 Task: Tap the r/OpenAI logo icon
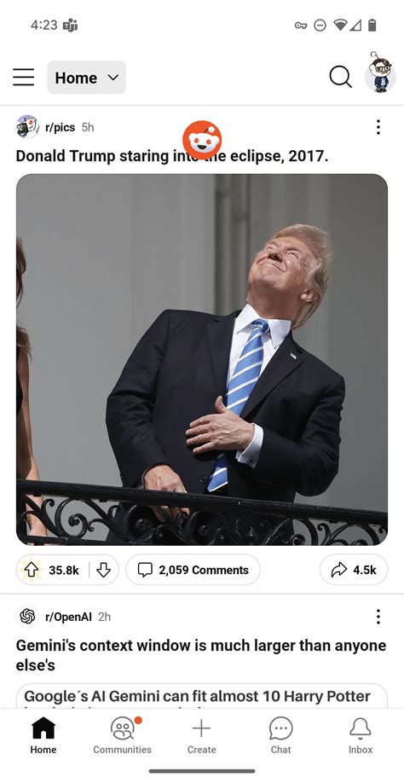(x=28, y=617)
